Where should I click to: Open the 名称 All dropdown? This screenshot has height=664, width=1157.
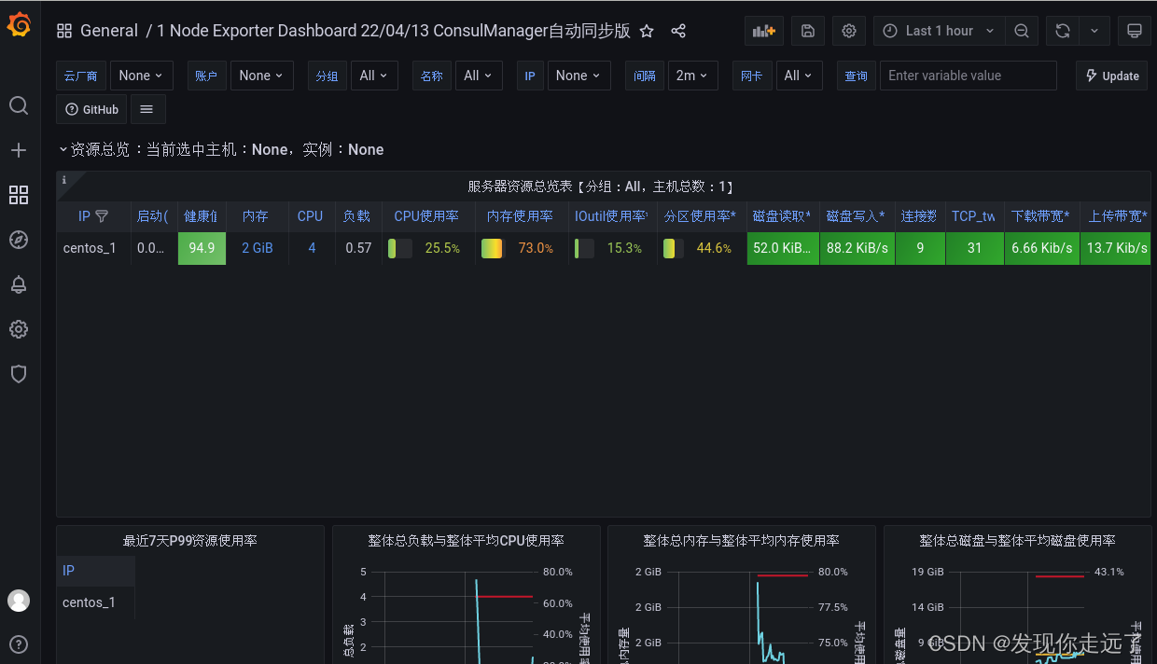tap(479, 76)
